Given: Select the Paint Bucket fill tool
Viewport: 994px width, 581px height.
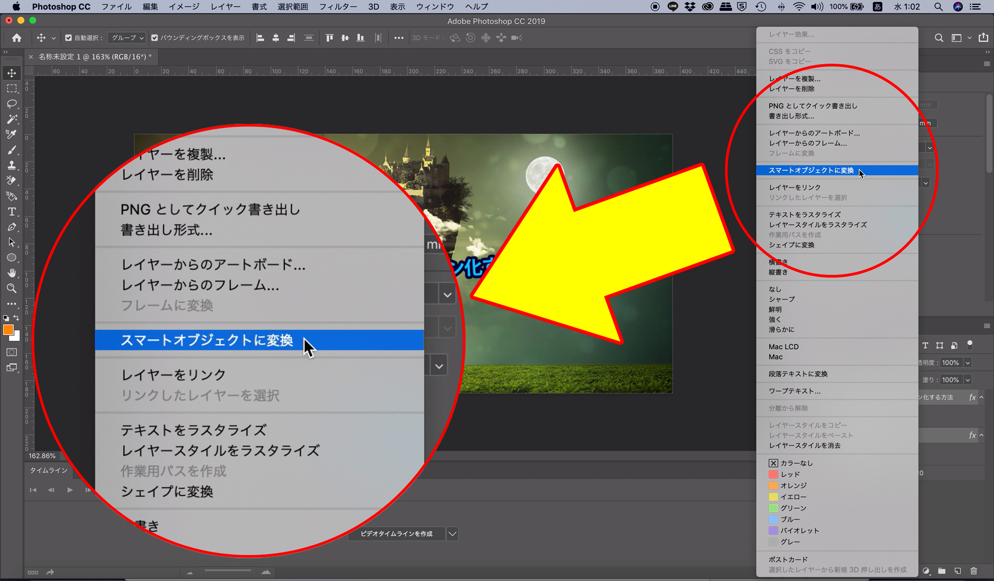Looking at the screenshot, I should (x=11, y=196).
